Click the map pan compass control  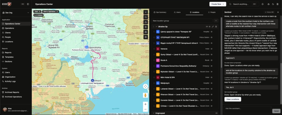[146, 86]
